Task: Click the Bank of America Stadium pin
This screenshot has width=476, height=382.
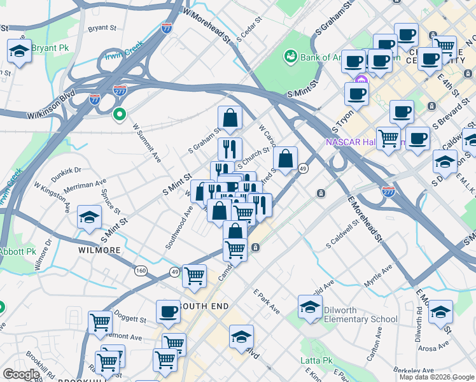Action: (291, 57)
